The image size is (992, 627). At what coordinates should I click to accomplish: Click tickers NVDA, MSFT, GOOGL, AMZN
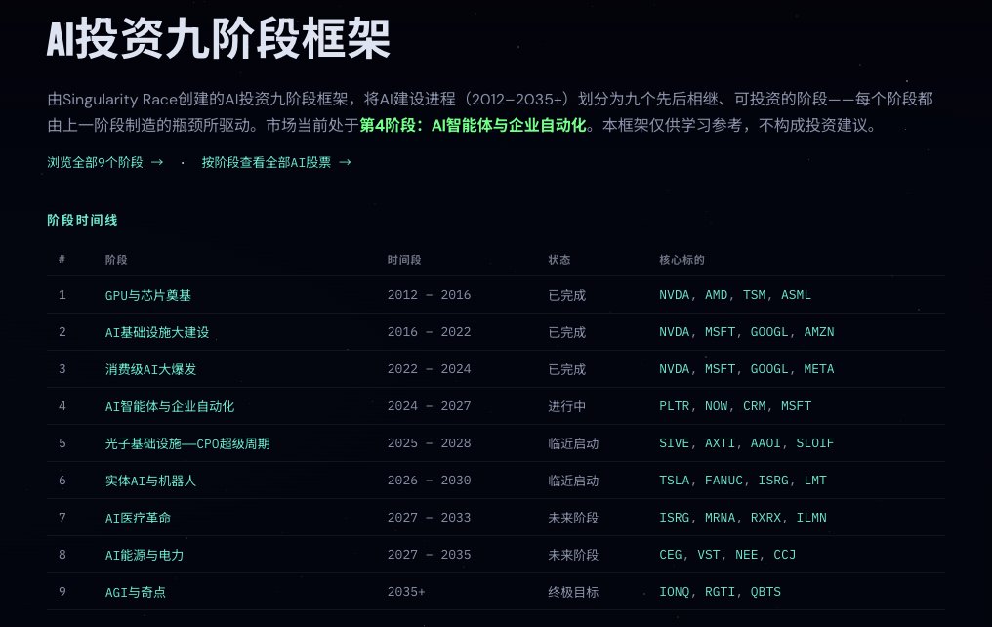747,332
